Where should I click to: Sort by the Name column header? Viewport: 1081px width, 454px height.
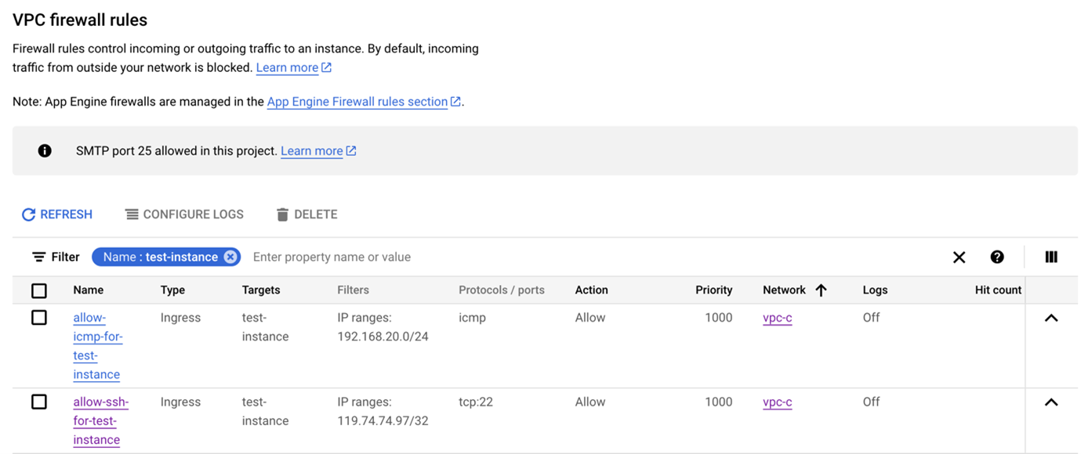tap(89, 290)
